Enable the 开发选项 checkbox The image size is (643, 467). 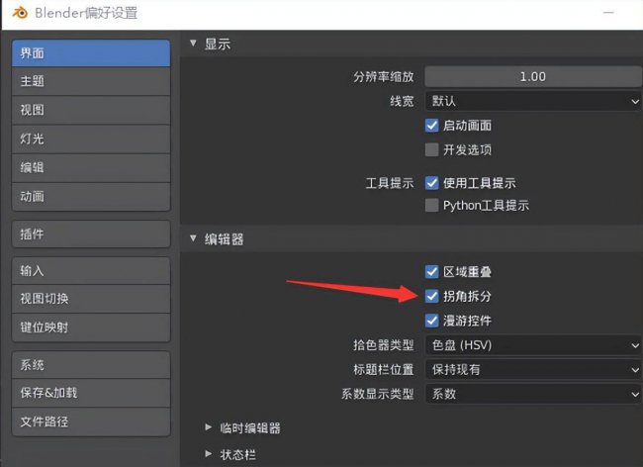pyautogui.click(x=432, y=149)
